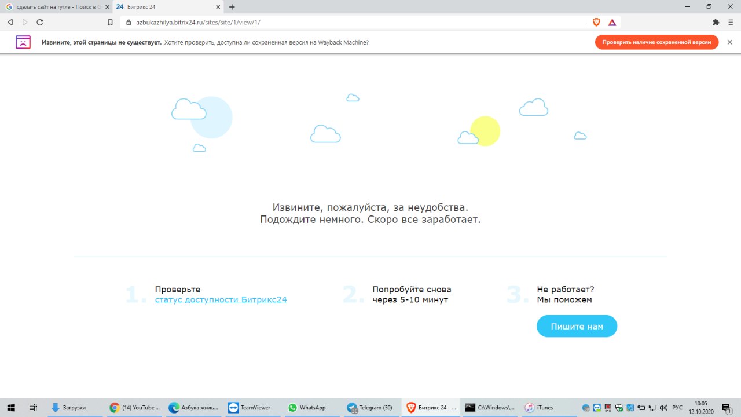
Task: Bookmark this page with the bookmark icon
Action: (x=111, y=22)
